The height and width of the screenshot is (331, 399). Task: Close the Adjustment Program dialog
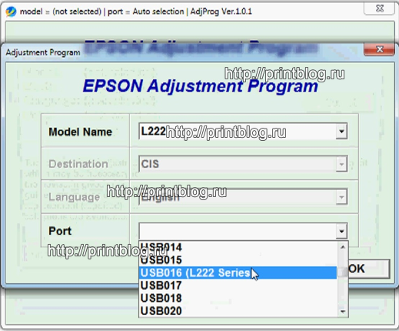(x=379, y=49)
